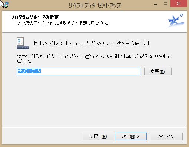This screenshot has width=189, height=147.
Task: Open the installer title bar icon menu
Action: 6,4
